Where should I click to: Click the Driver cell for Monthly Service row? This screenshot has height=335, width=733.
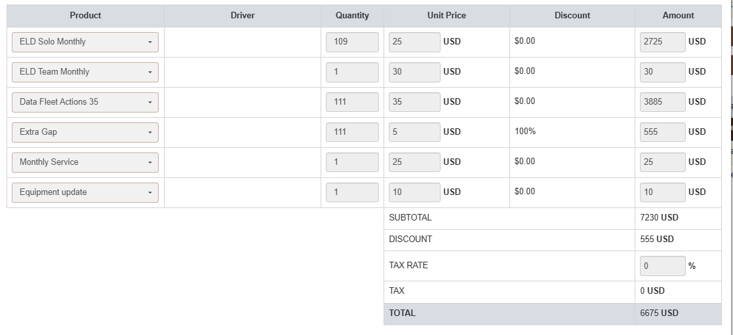coord(243,162)
